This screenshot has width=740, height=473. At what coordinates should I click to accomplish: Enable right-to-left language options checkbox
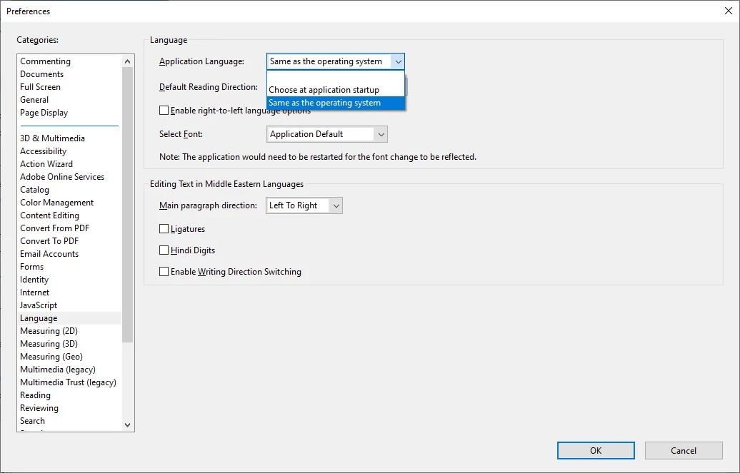click(164, 111)
